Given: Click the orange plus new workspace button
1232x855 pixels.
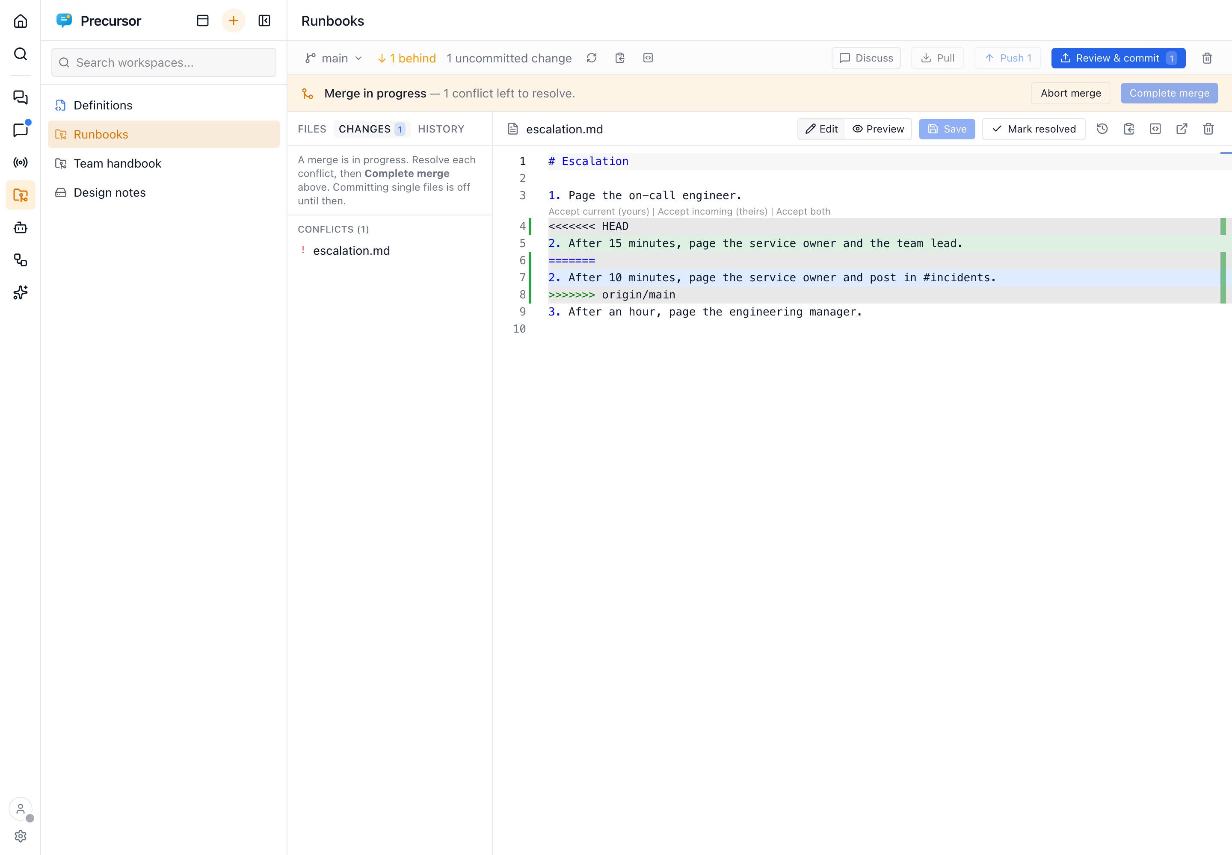Looking at the screenshot, I should [233, 21].
